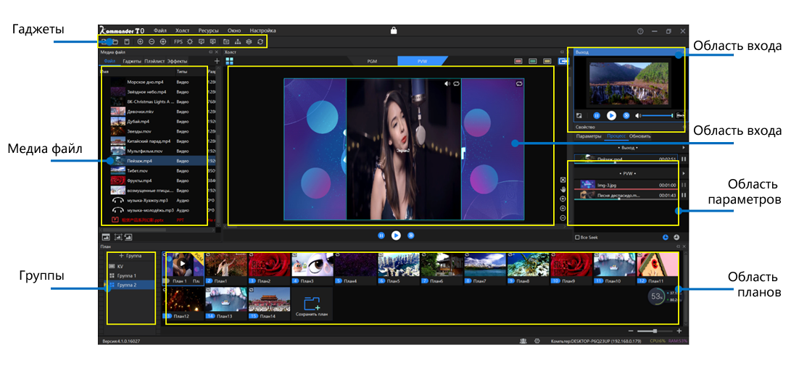Pause the Песня деспасидо item

[684, 195]
